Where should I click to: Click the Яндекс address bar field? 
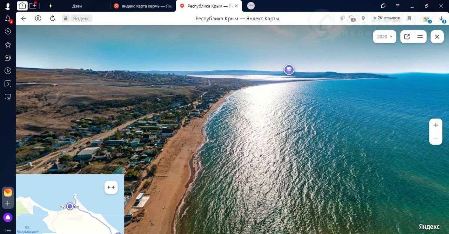pyautogui.click(x=81, y=19)
